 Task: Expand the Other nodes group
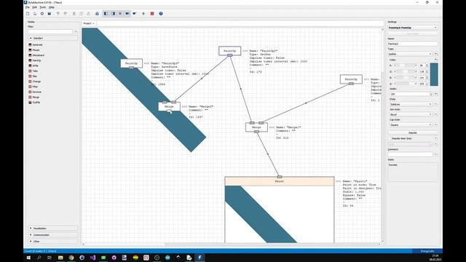coord(53,242)
